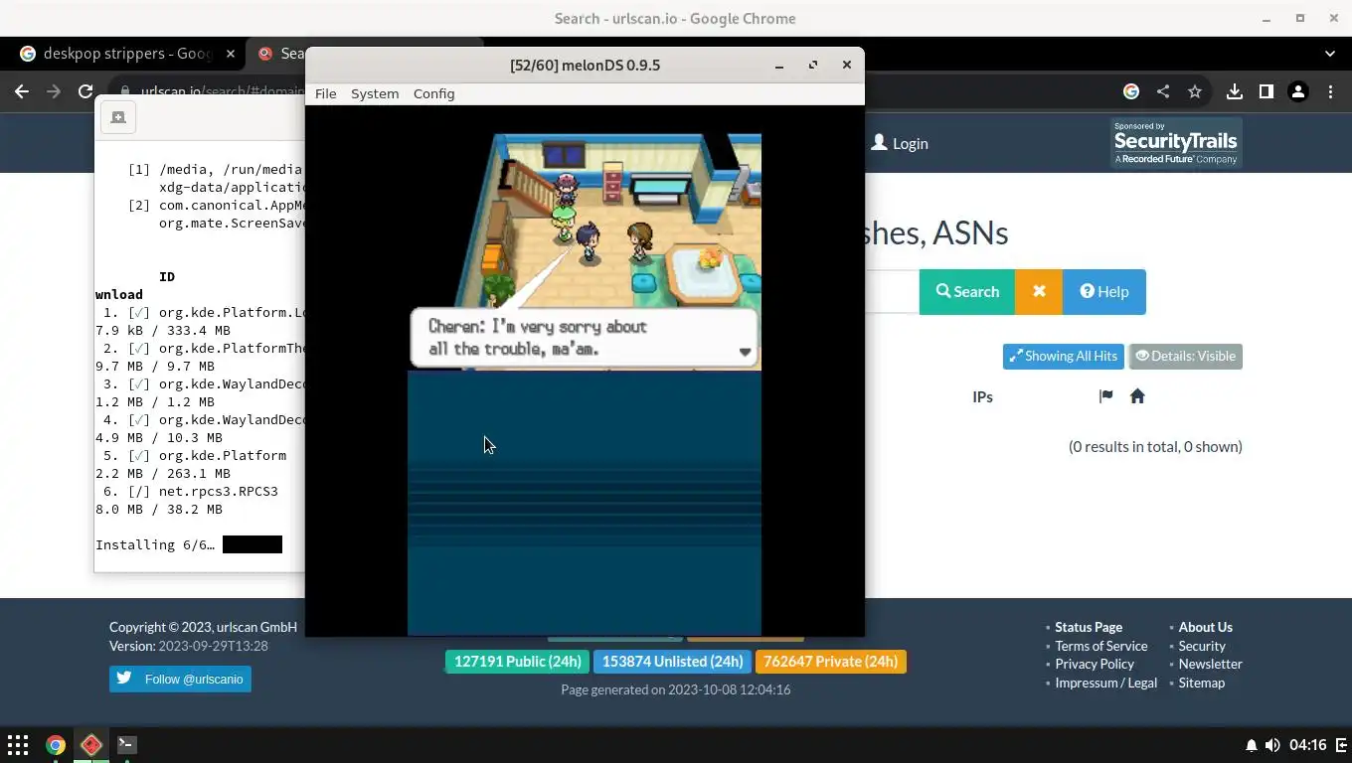Image resolution: width=1352 pixels, height=763 pixels.
Task: Click the volume speaker tray icon
Action: coord(1272,745)
